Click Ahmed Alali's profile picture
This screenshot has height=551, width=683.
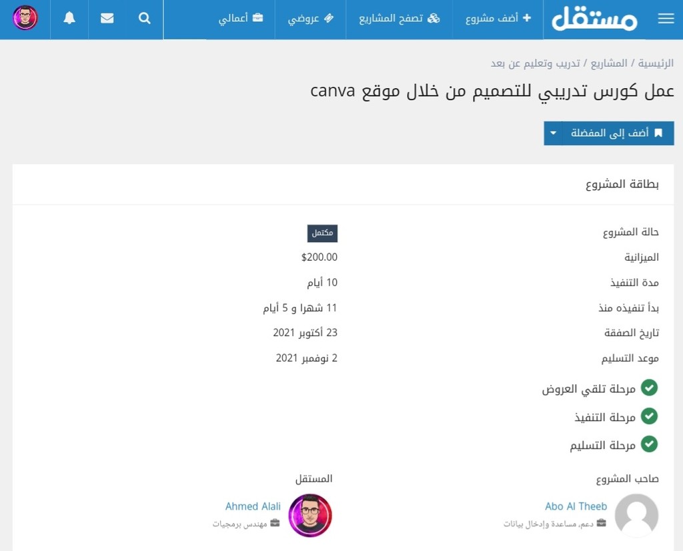[310, 515]
